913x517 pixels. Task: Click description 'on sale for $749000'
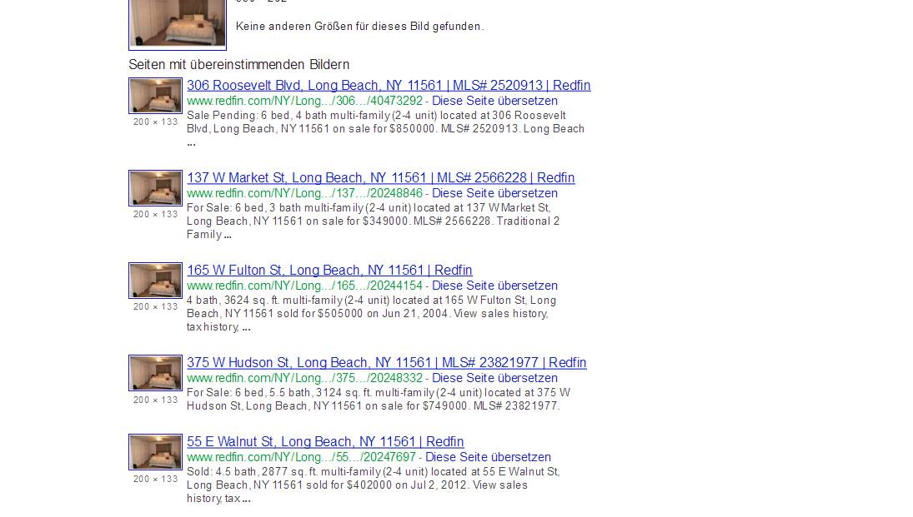pyautogui.click(x=379, y=400)
